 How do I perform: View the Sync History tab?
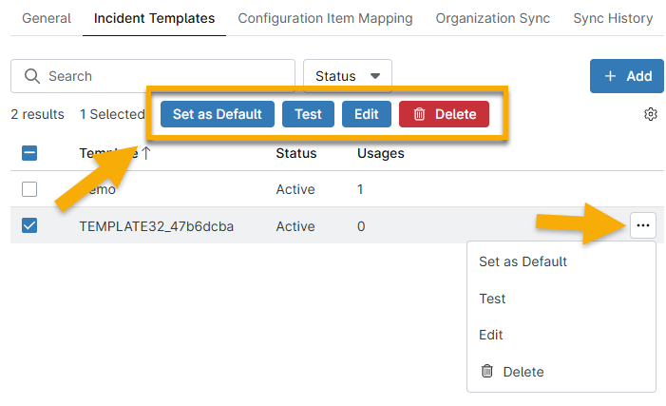point(613,18)
